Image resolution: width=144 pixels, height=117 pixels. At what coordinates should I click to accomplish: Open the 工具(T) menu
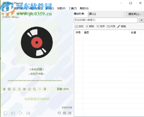73,8
